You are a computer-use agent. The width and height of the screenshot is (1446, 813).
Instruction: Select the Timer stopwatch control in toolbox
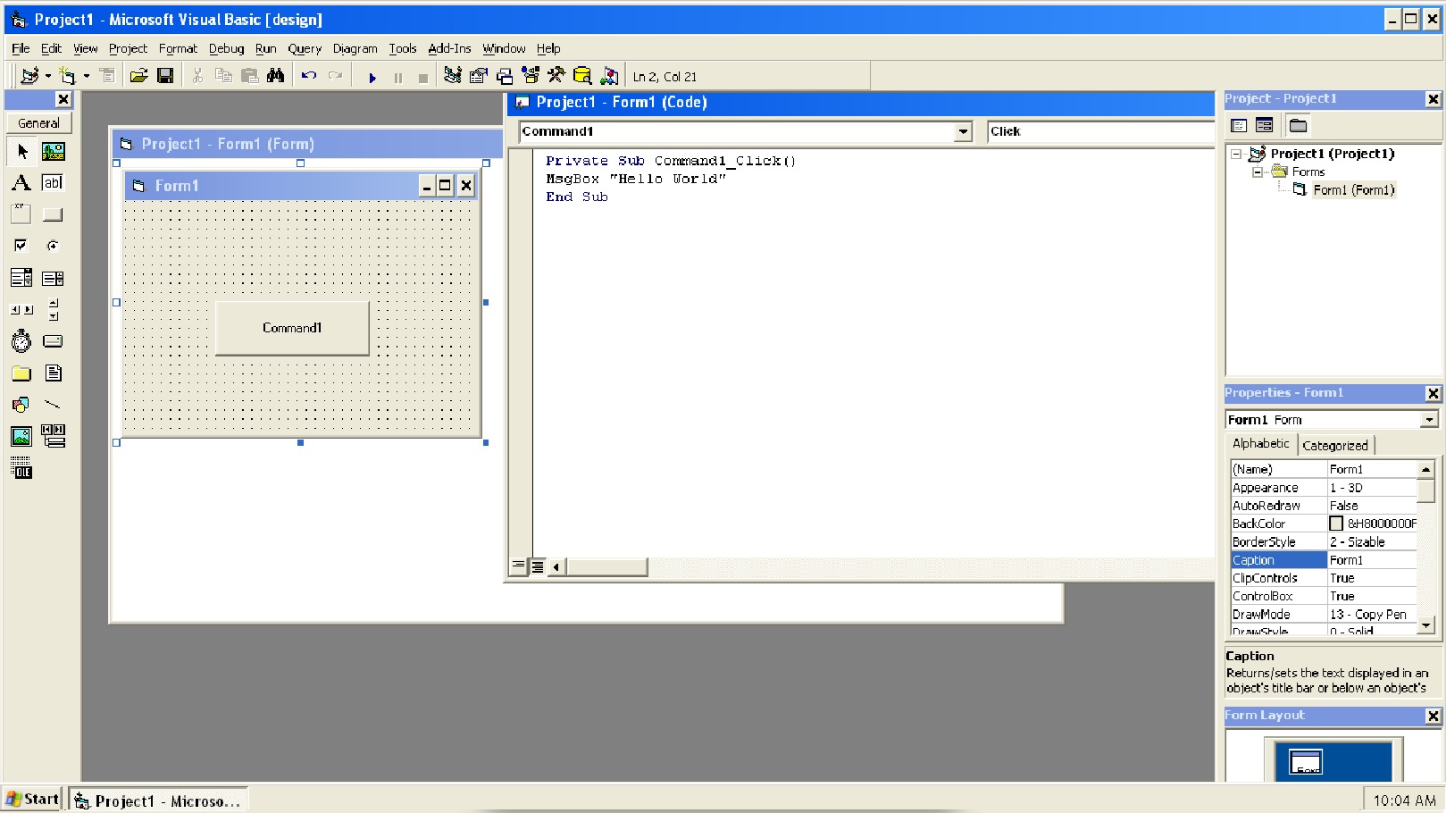[x=21, y=341]
